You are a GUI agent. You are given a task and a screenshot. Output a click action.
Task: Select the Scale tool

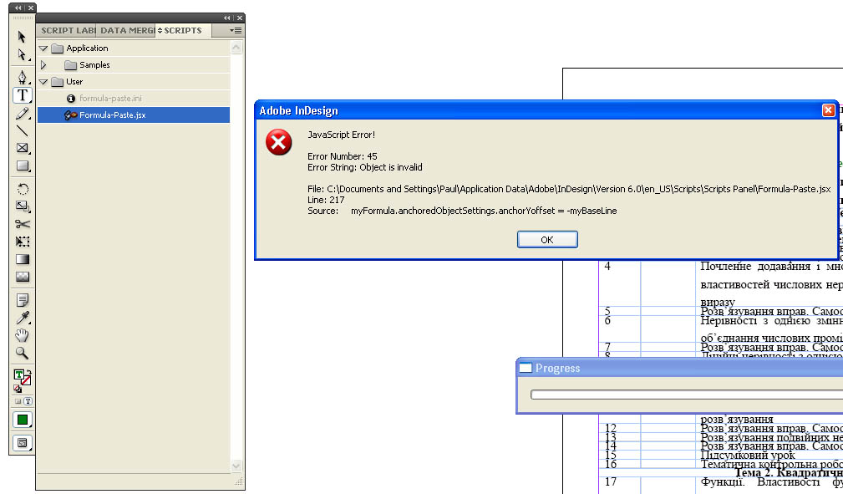pos(22,206)
